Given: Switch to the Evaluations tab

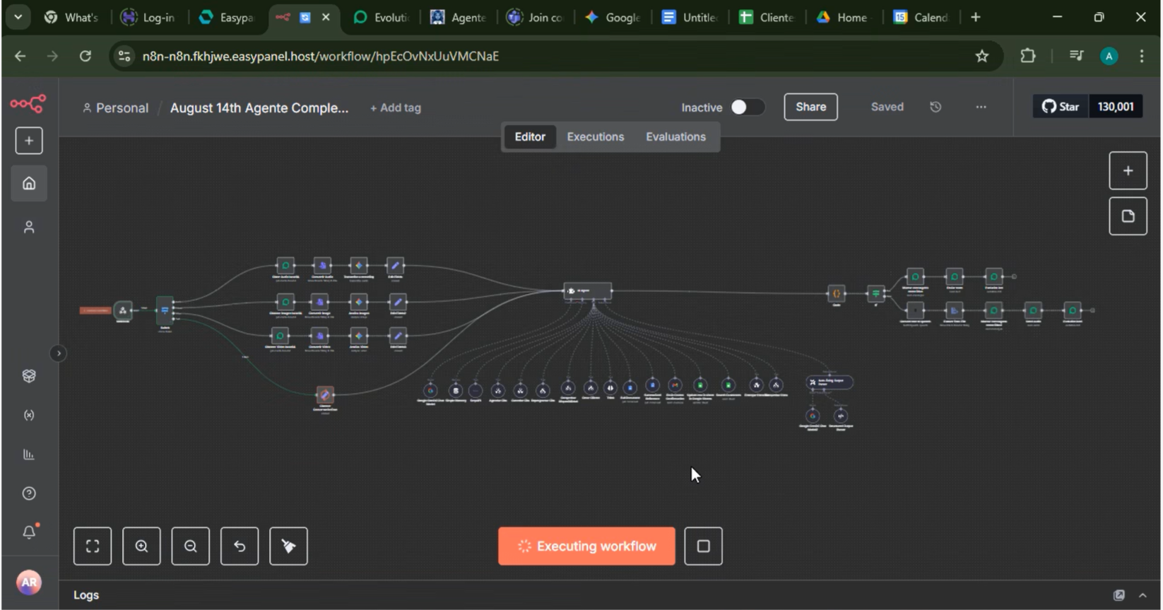Looking at the screenshot, I should tap(675, 136).
